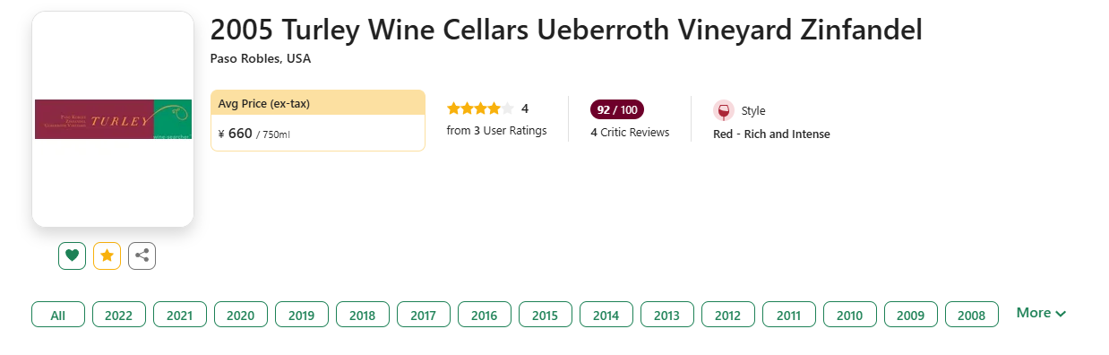
Task: Open the 4 Critic Reviews link
Action: 630,133
